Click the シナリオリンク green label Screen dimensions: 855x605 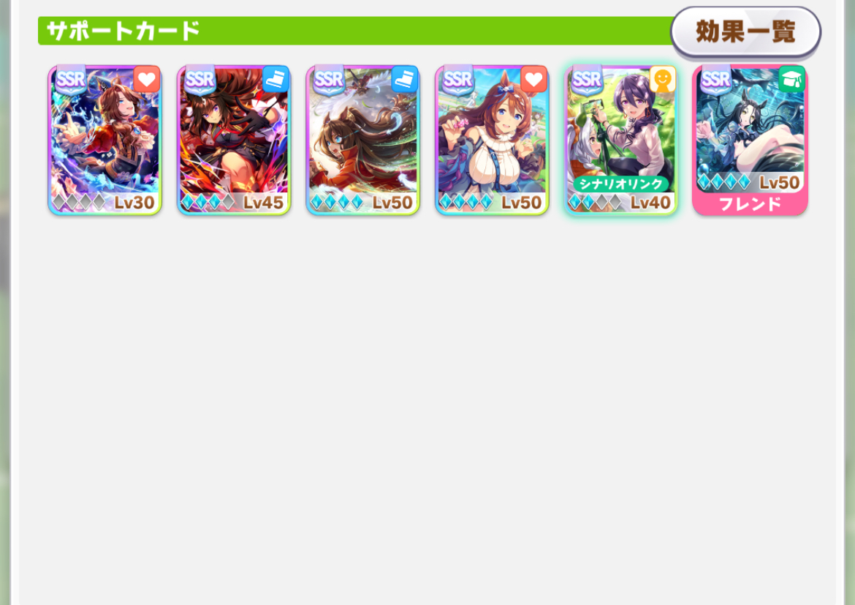point(620,184)
